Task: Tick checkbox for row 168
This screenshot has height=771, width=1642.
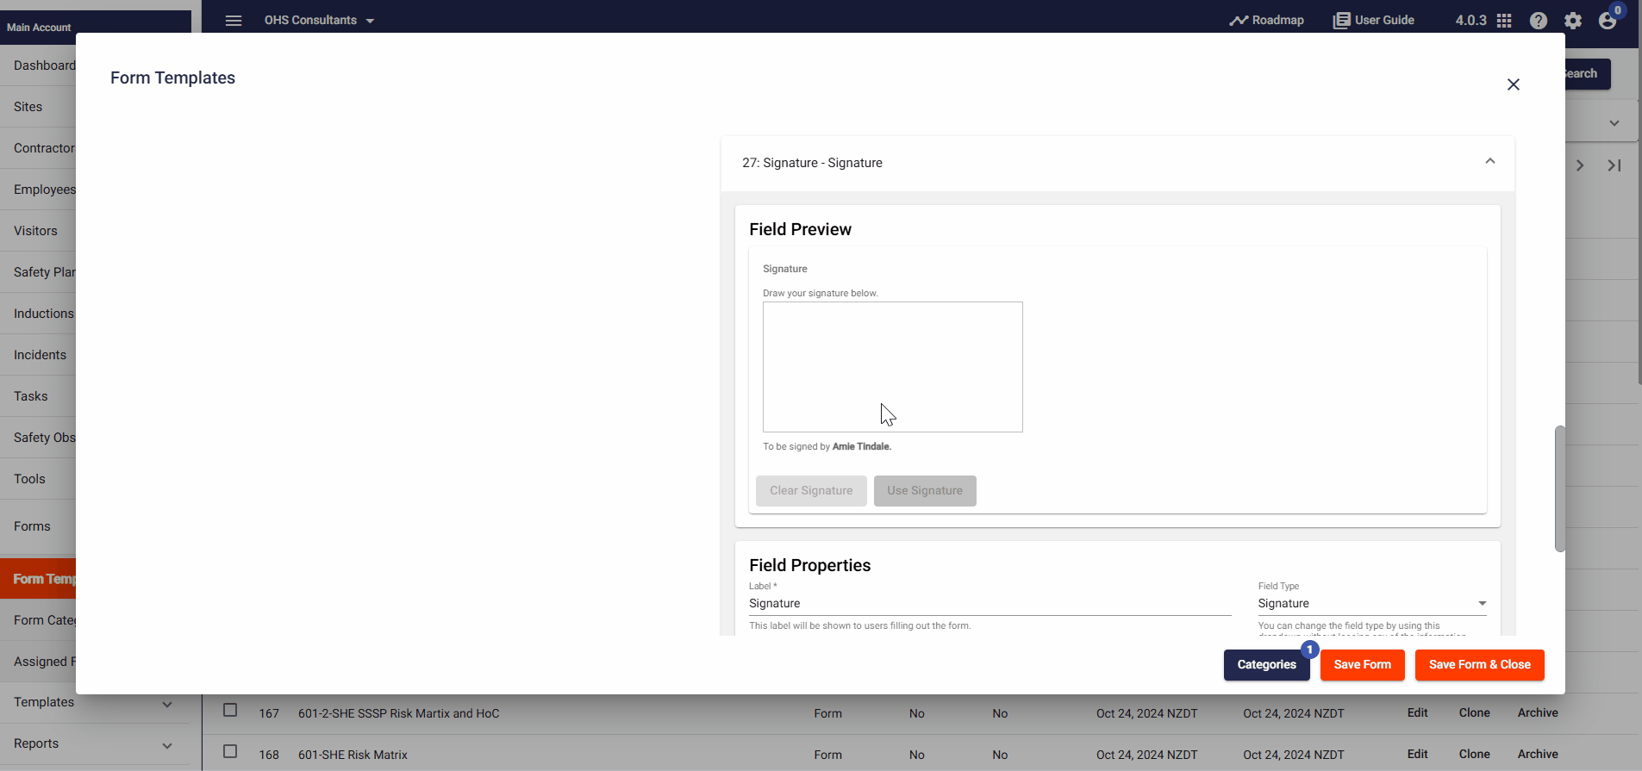Action: point(230,751)
